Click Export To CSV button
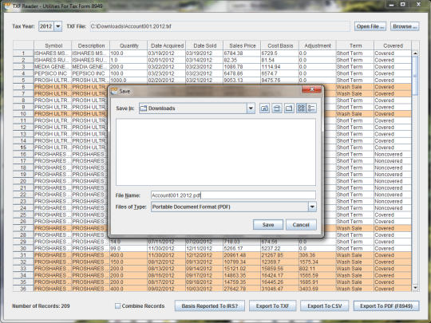431x323 pixels. (324, 305)
